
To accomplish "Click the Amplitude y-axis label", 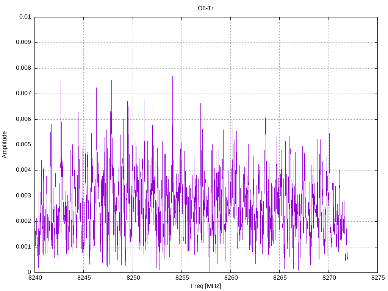I will click(x=5, y=145).
